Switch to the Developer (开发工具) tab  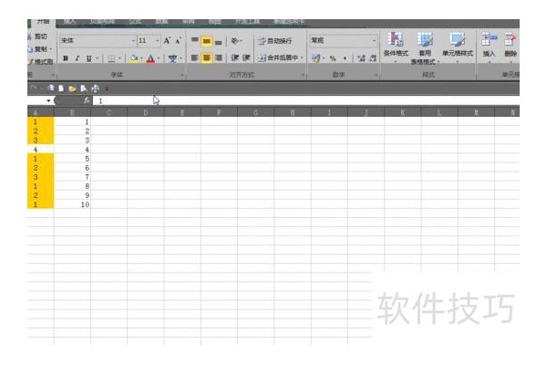(x=247, y=22)
